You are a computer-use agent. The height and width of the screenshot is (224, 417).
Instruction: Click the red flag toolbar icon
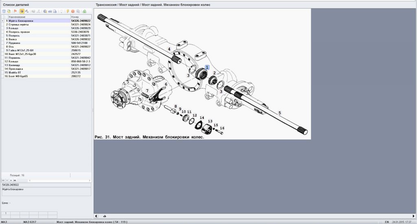tap(15, 11)
